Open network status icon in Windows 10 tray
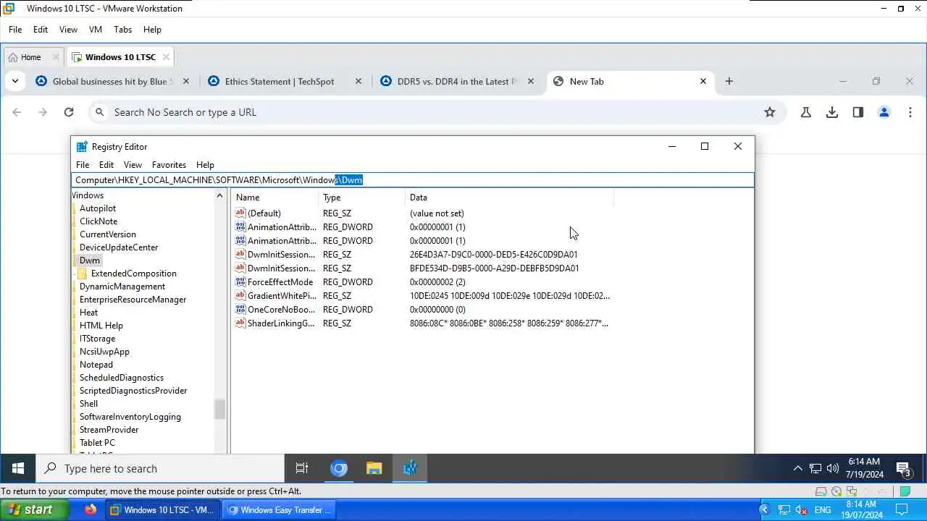This screenshot has height=521, width=927. (815, 468)
